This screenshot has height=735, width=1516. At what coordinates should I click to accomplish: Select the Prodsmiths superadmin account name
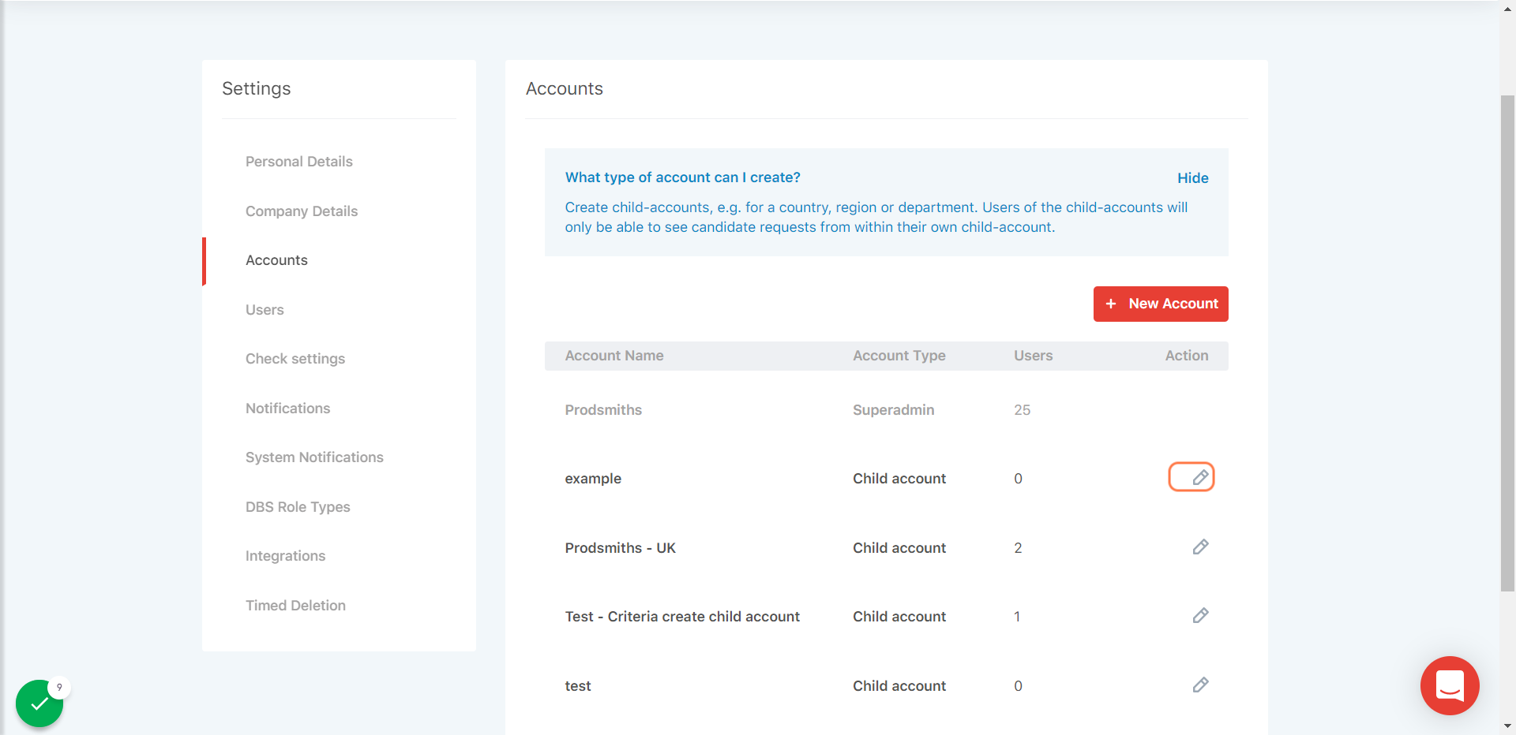[603, 410]
